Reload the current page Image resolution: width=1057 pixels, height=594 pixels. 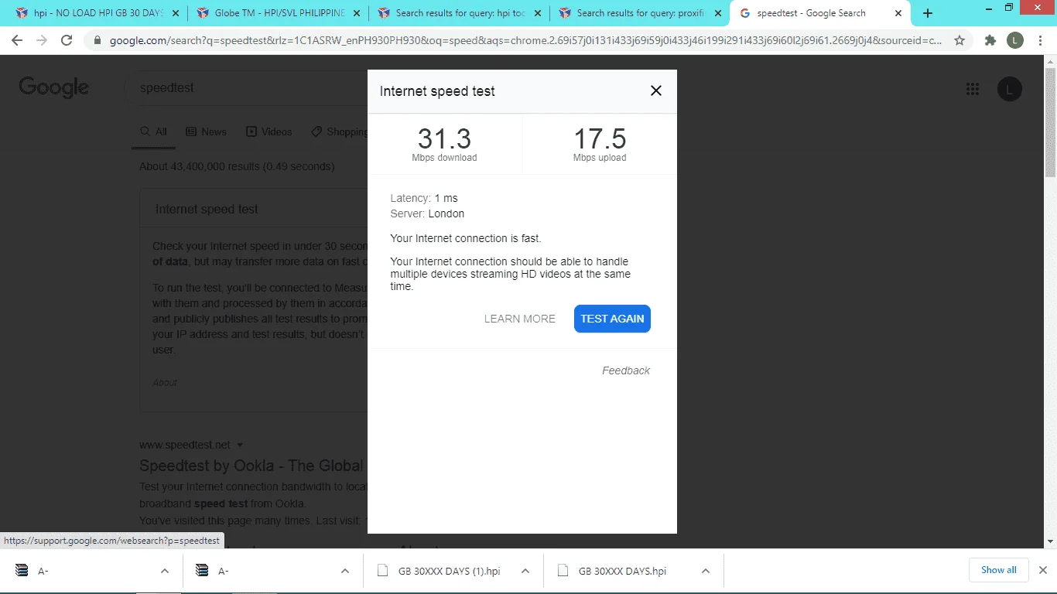[x=67, y=41]
